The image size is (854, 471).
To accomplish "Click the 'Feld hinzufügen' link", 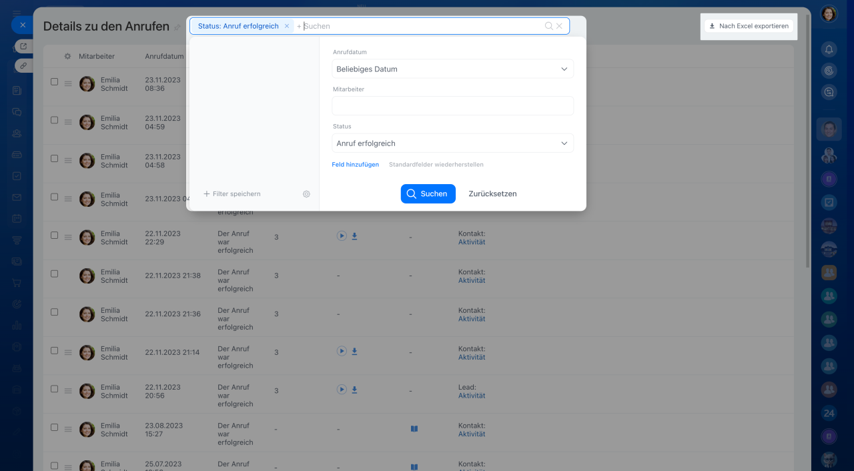I will (x=355, y=165).
